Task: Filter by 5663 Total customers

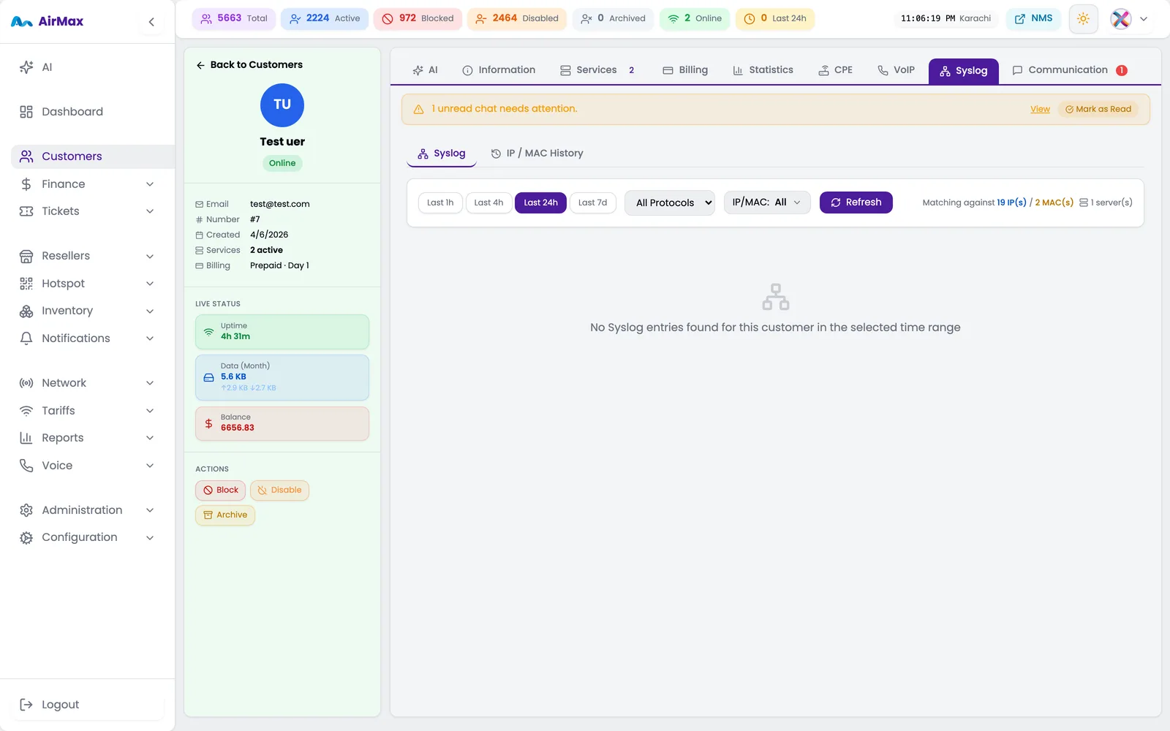Action: click(234, 18)
